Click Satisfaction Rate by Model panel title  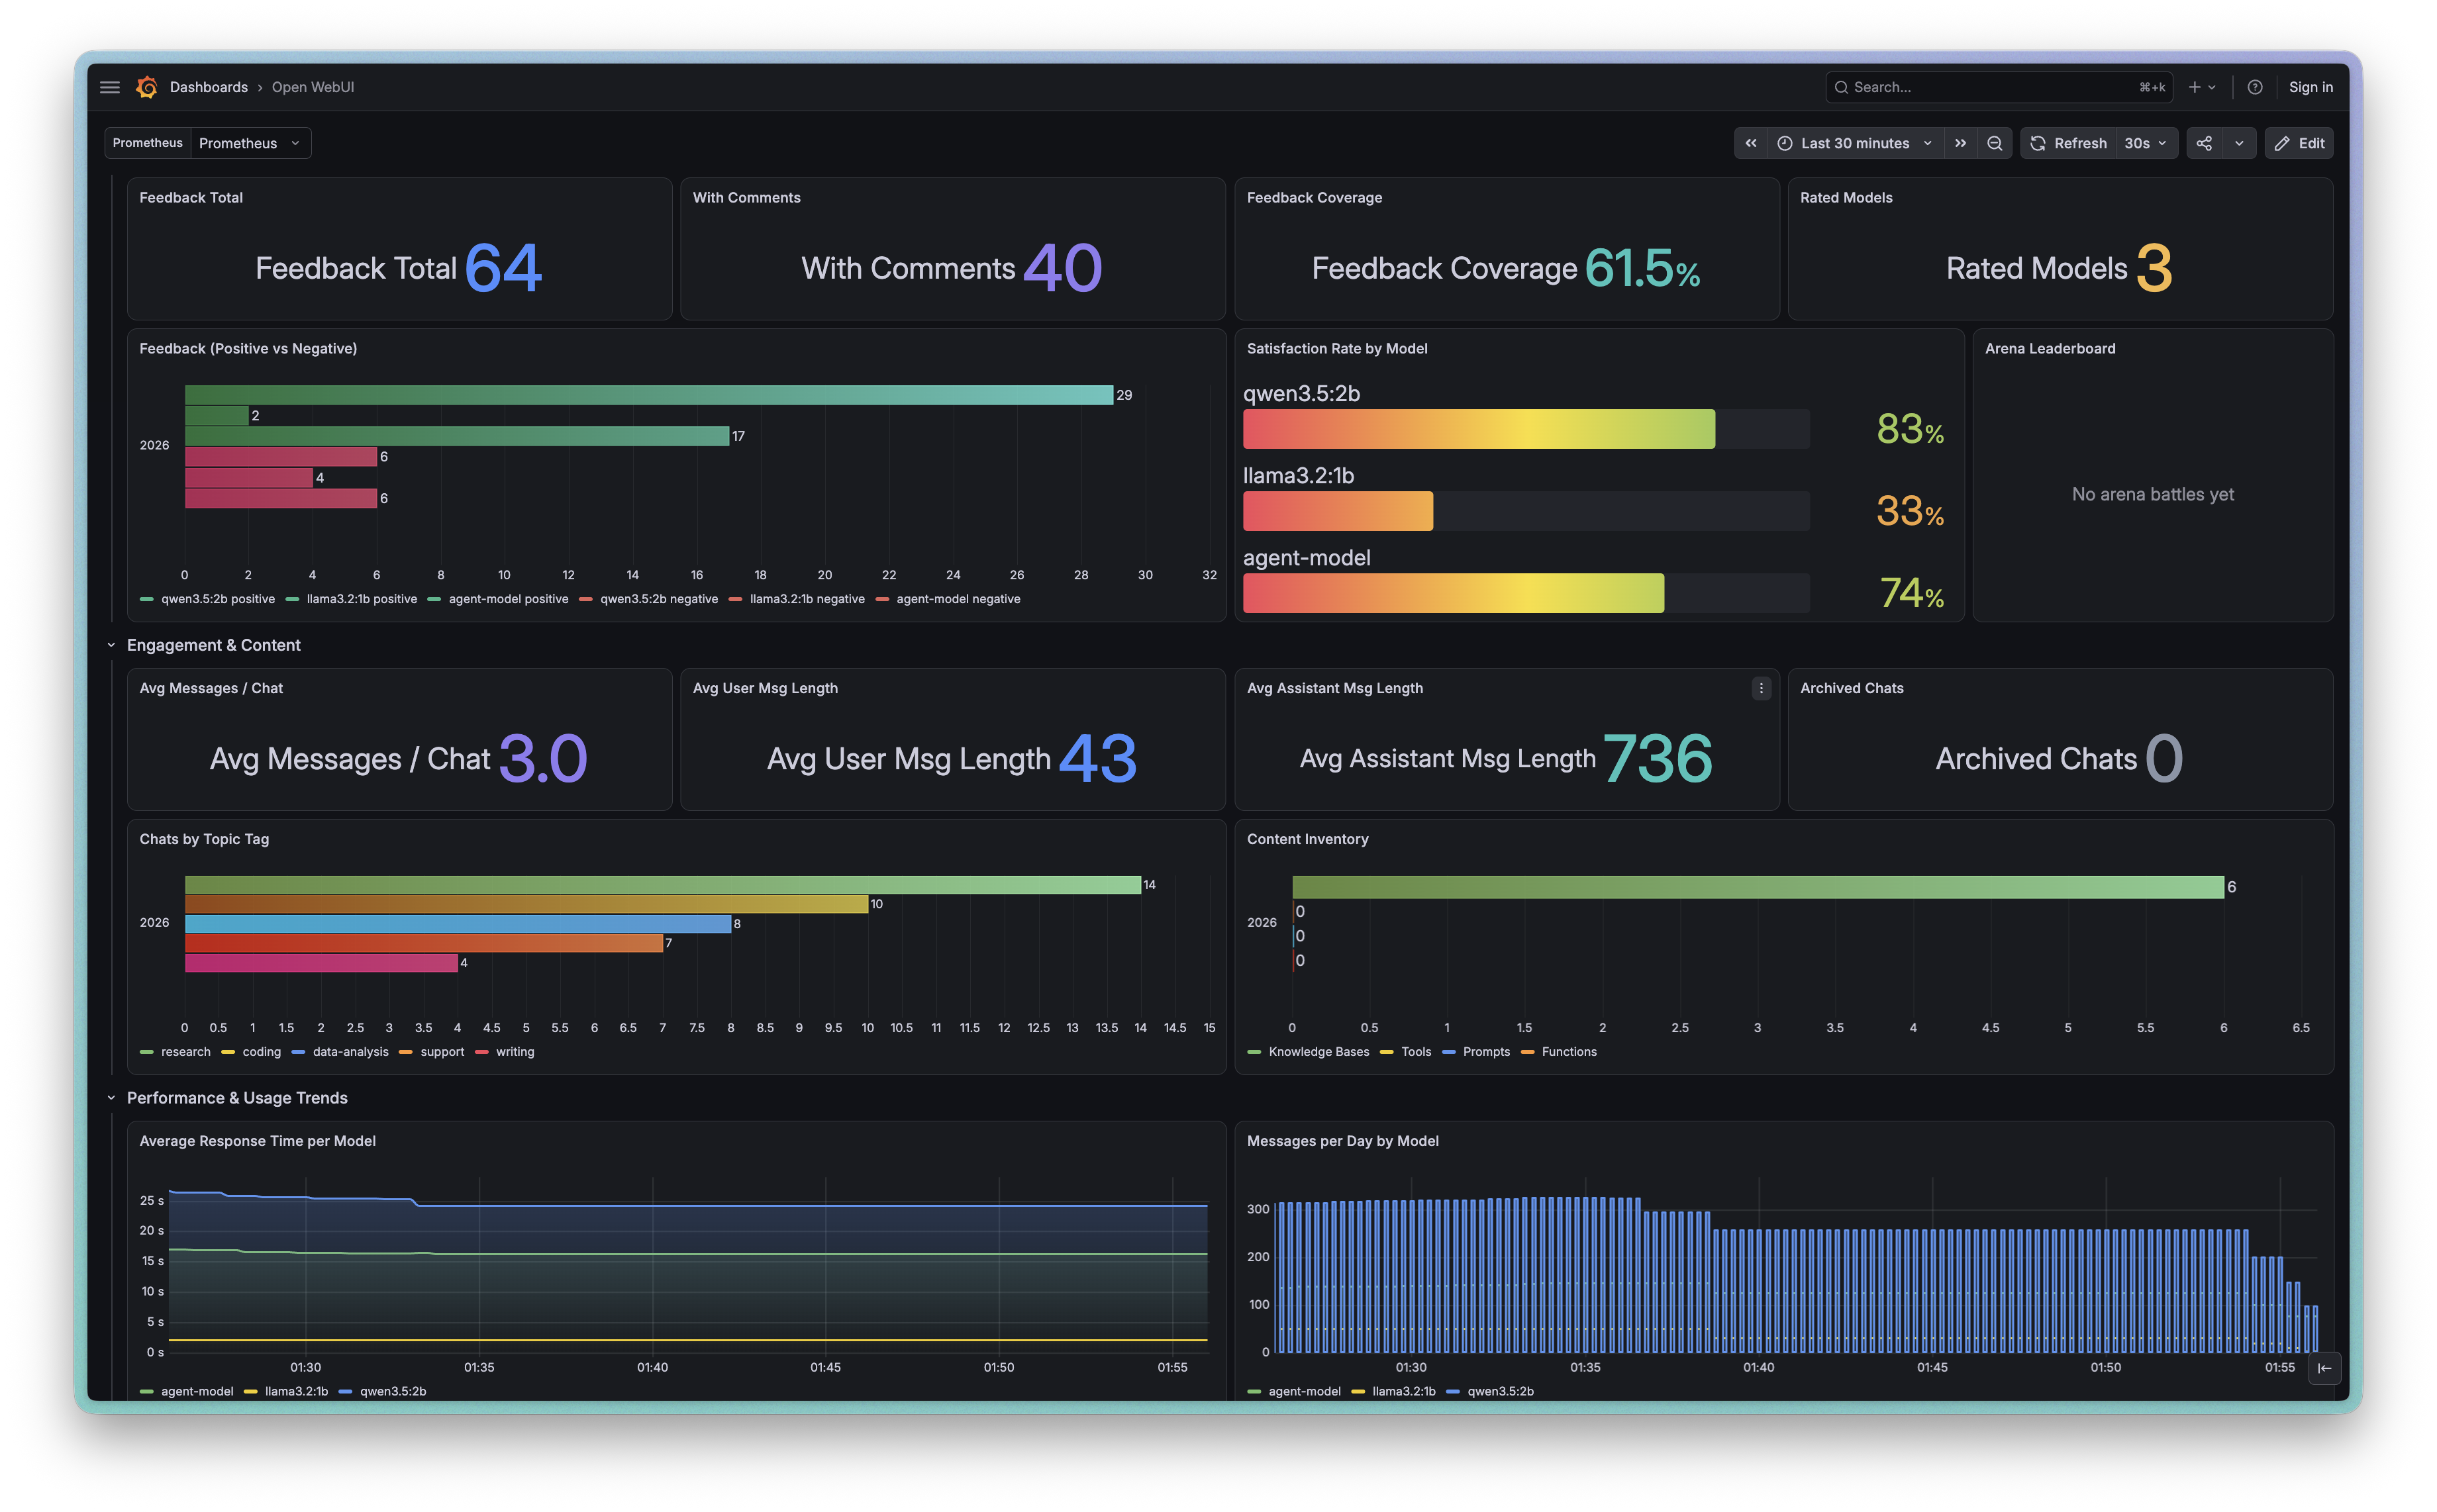pos(1336,349)
